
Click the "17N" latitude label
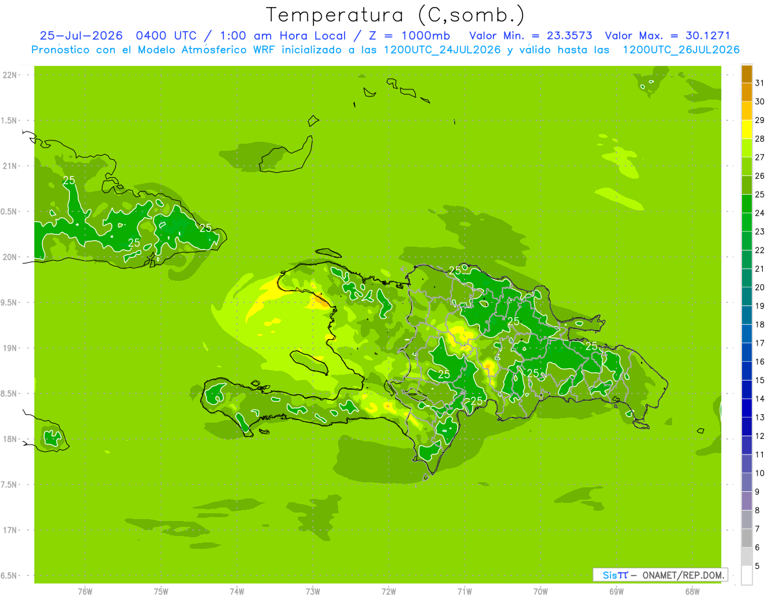tap(10, 531)
